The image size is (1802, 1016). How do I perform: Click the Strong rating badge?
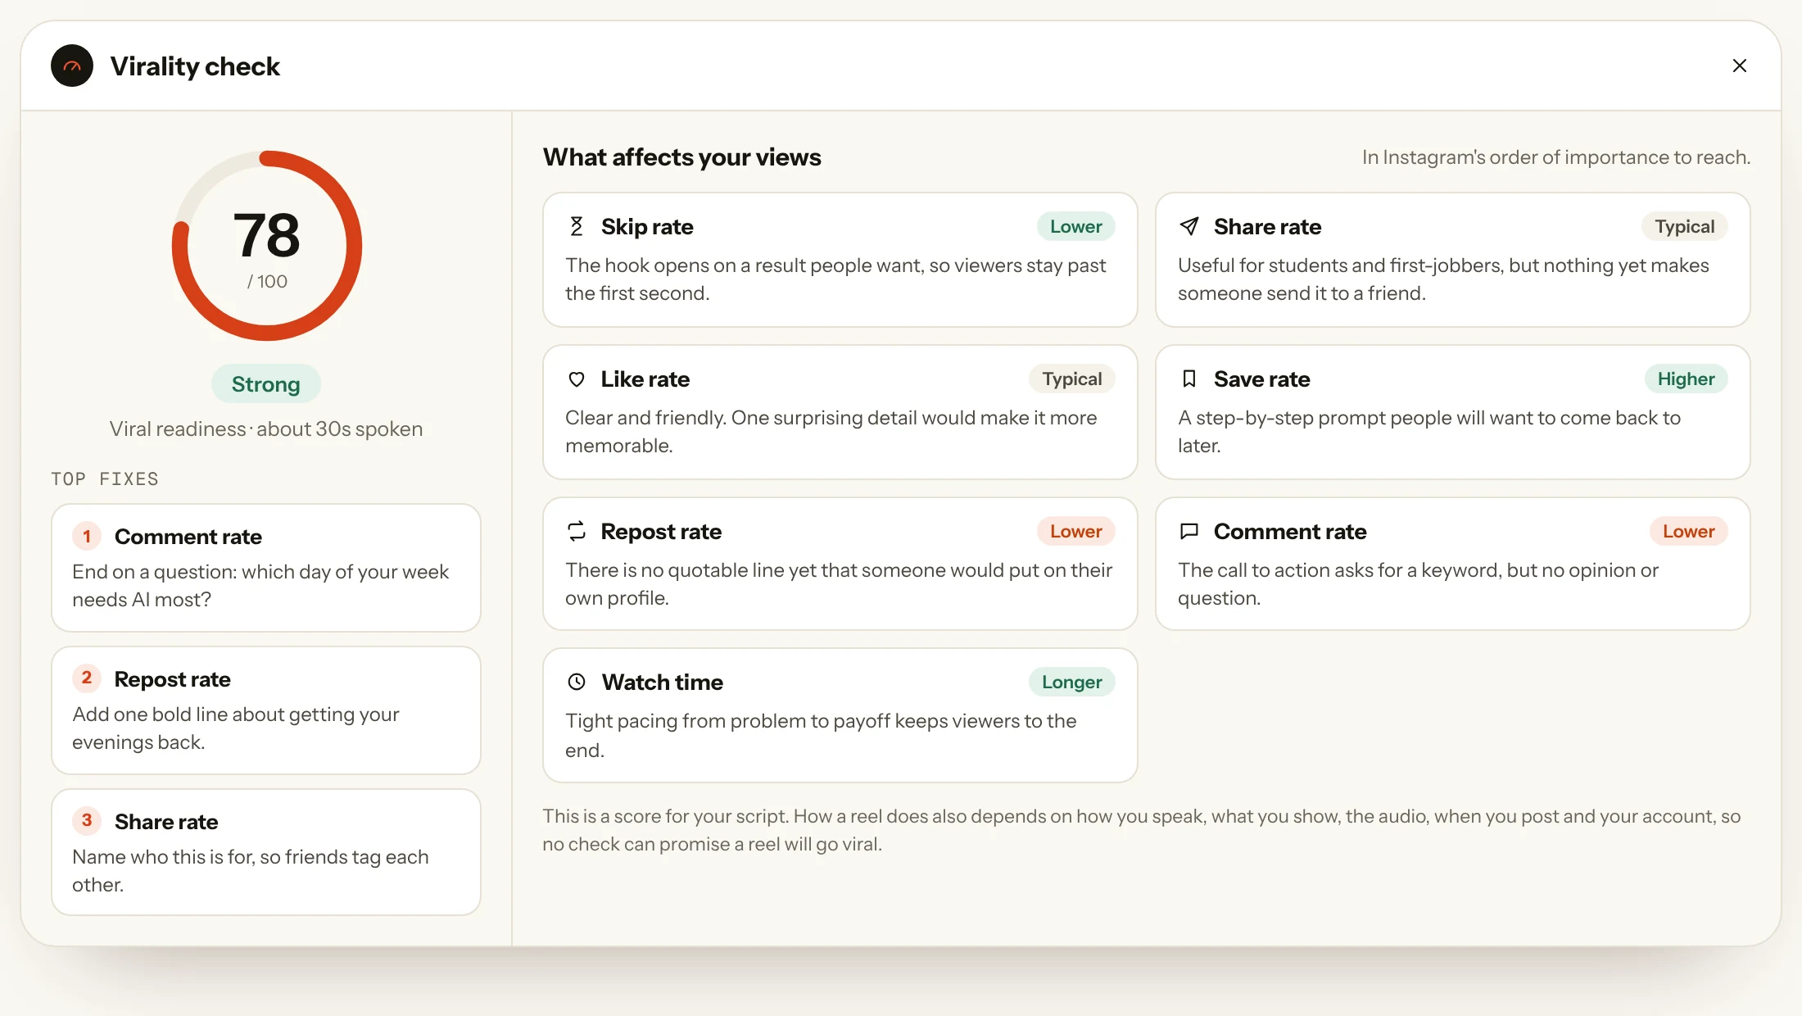266,383
